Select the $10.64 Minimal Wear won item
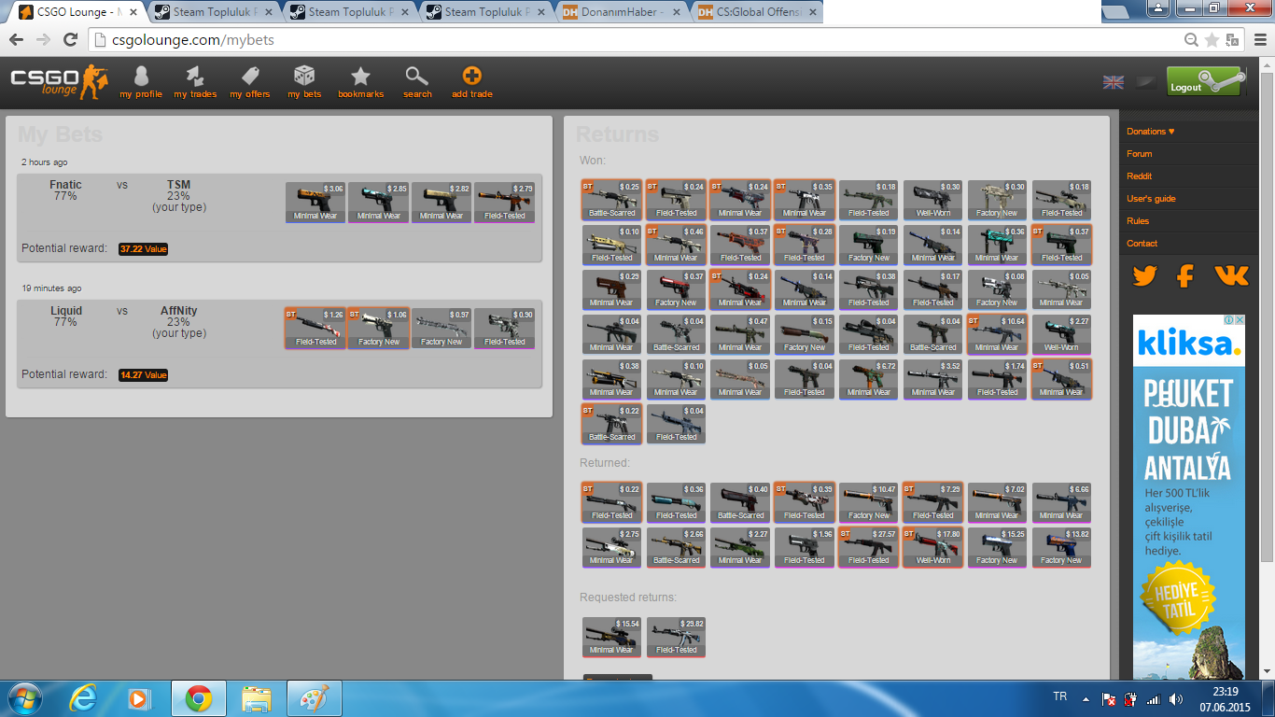 [997, 333]
